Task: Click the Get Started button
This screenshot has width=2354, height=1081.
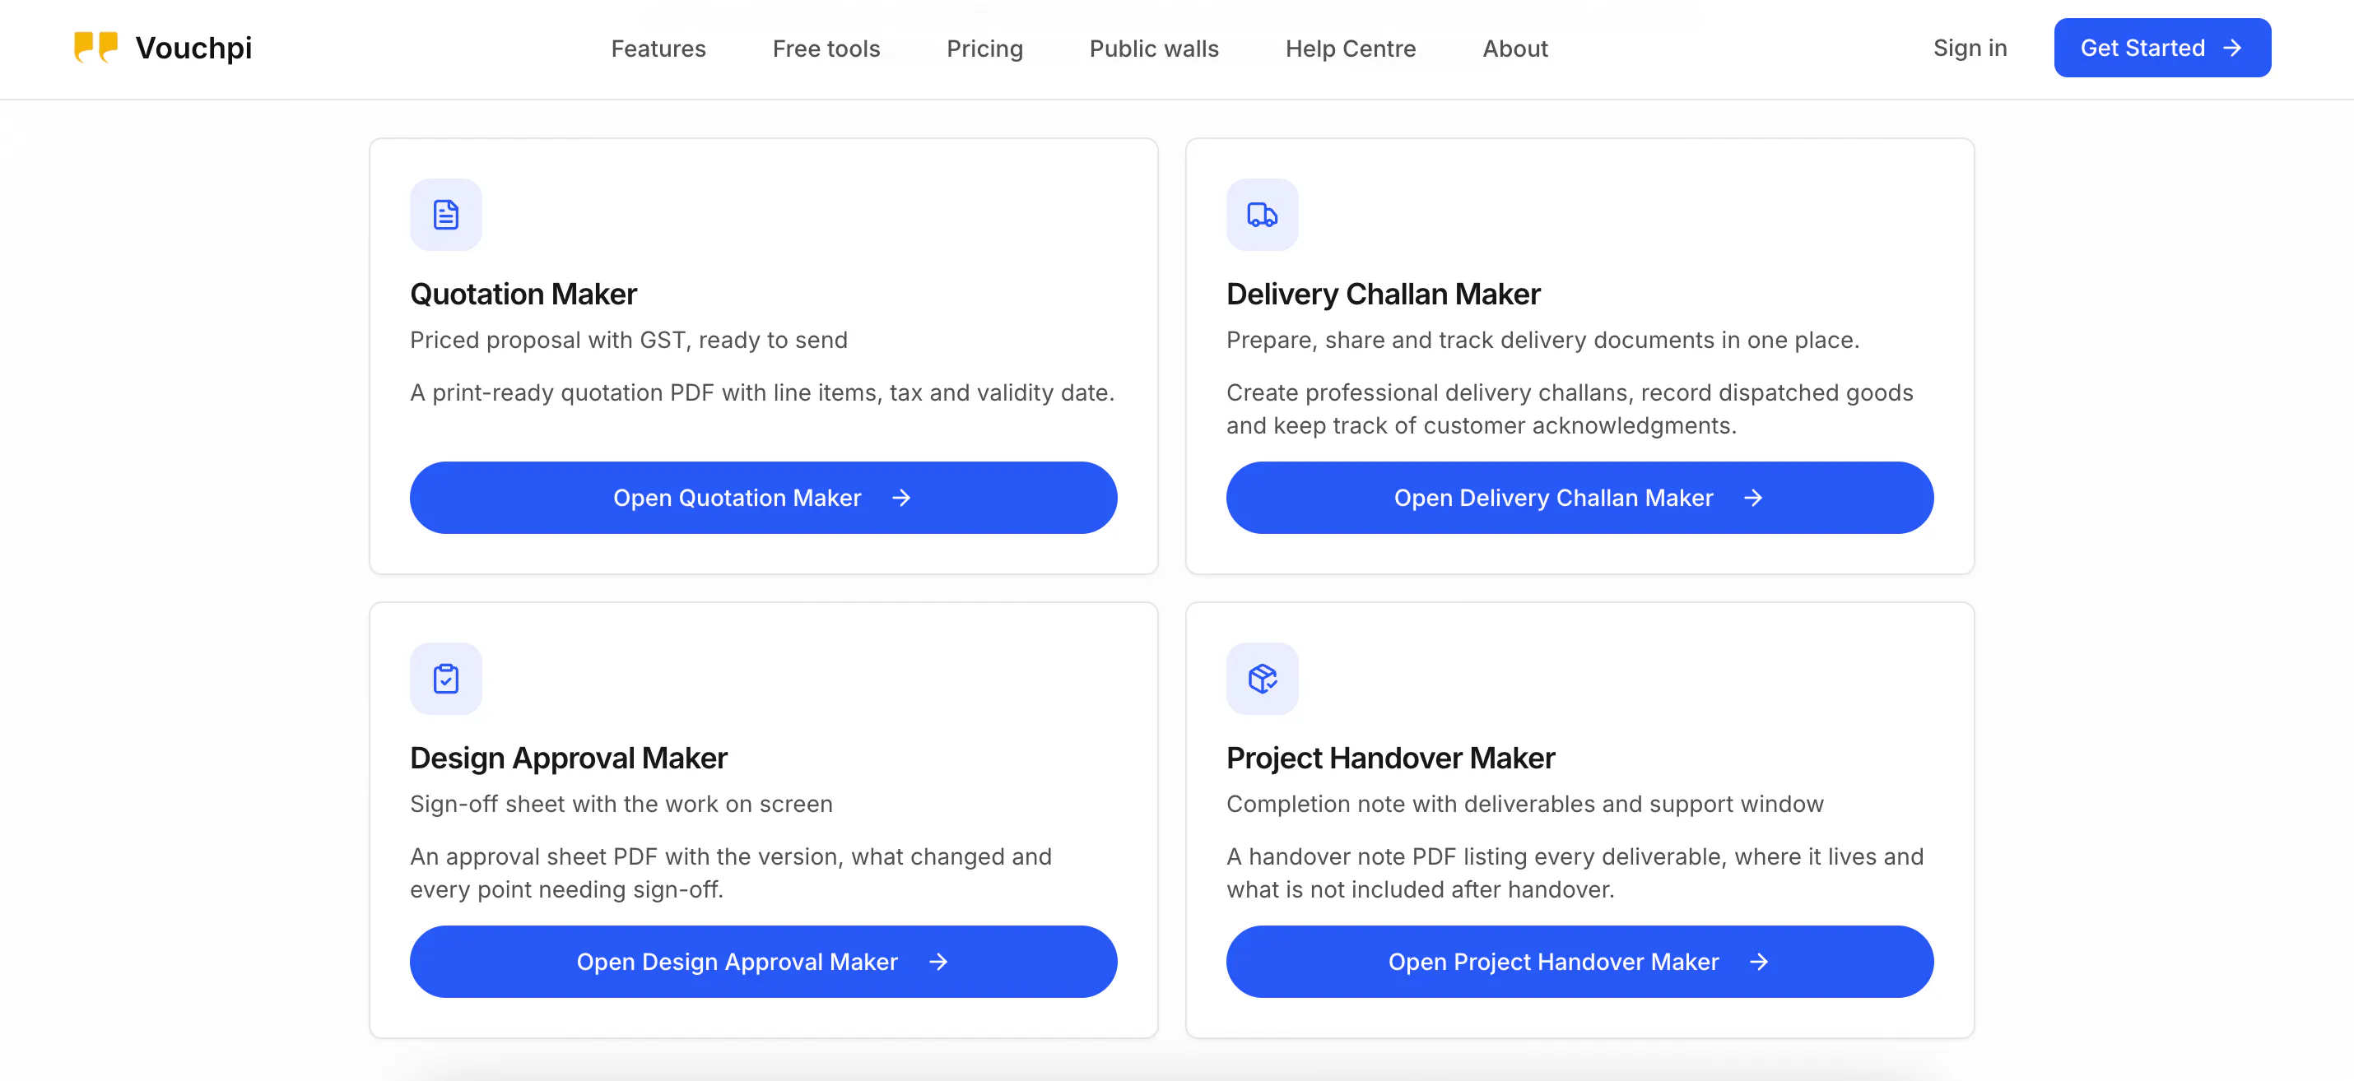Action: click(2161, 48)
